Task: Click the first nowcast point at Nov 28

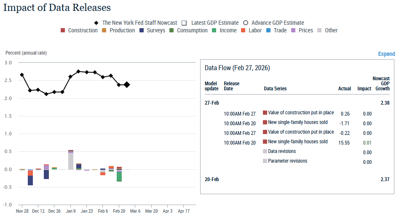Action: click(22, 75)
